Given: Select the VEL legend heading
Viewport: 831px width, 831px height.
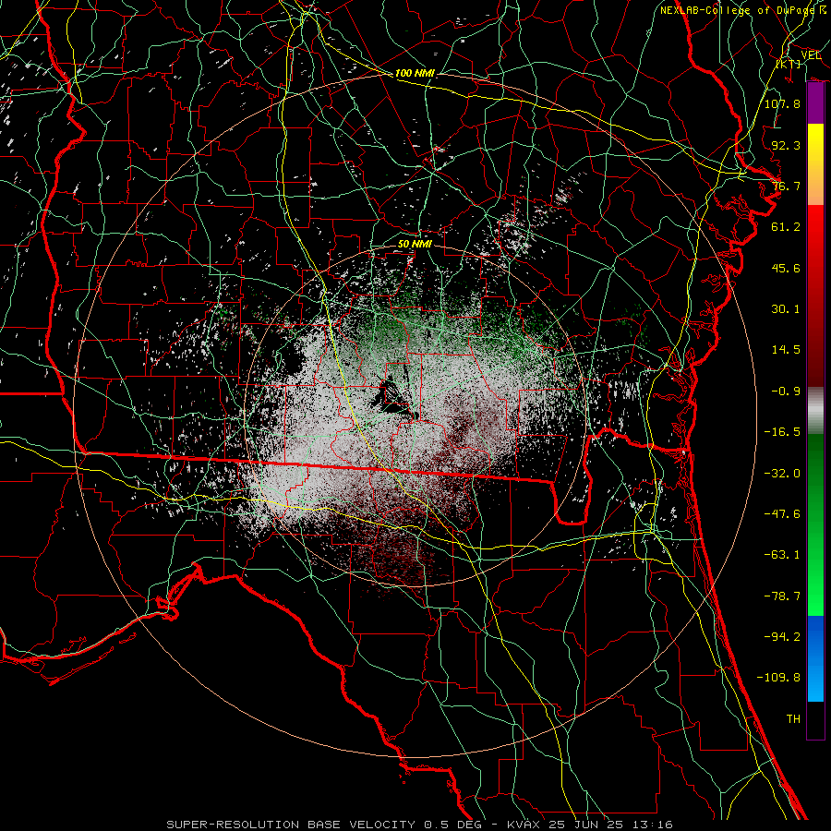Looking at the screenshot, I should (x=811, y=55).
